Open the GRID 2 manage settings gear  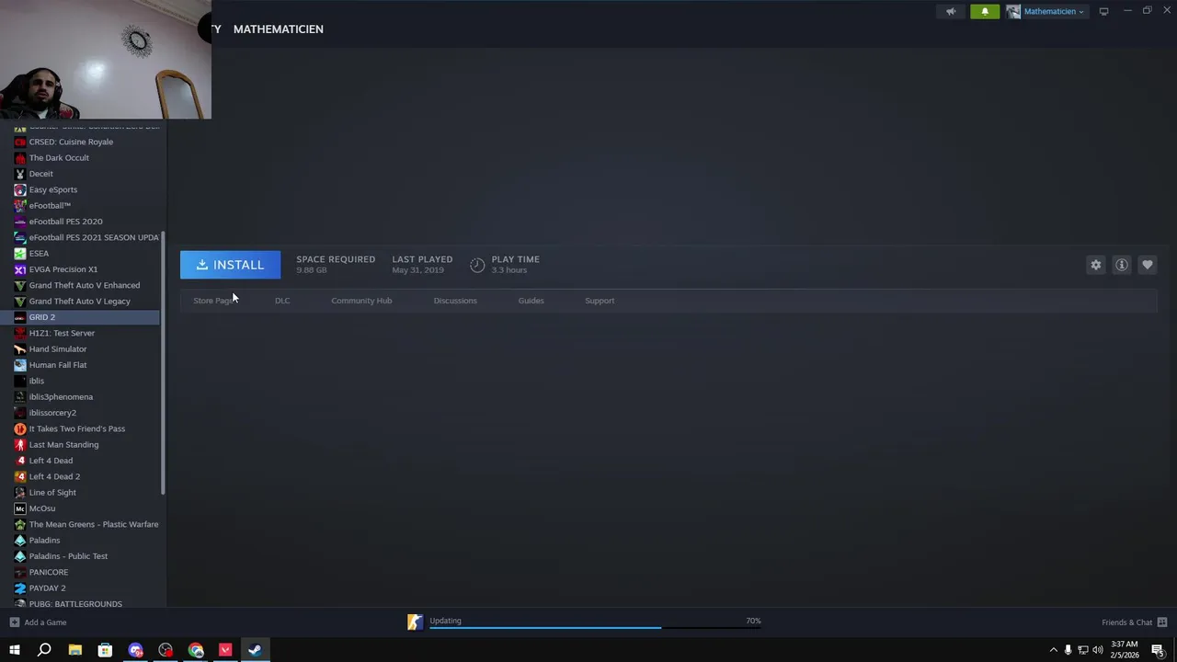[x=1095, y=265]
